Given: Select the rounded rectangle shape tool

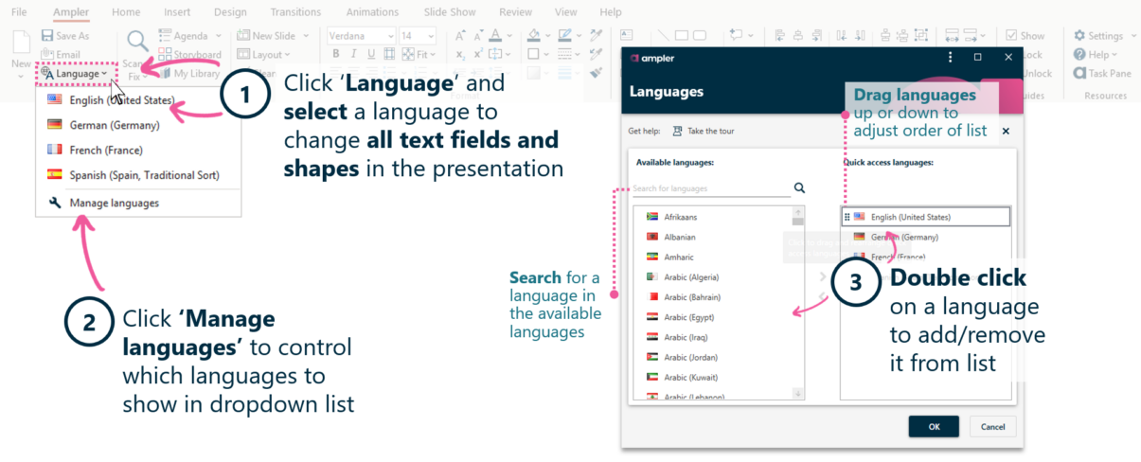Looking at the screenshot, I should click(700, 36).
